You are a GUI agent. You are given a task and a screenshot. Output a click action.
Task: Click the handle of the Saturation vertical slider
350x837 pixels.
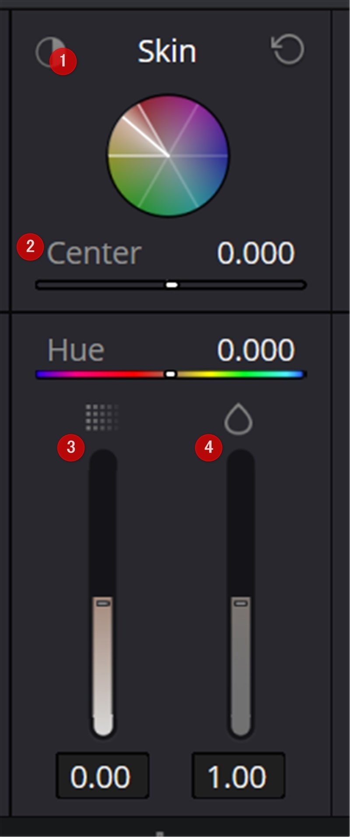coord(241,603)
